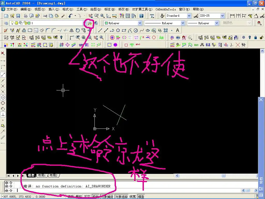Toggle 捕捉 snap mode in status bar
Viewport: 265px width, 199px height.
(70, 197)
